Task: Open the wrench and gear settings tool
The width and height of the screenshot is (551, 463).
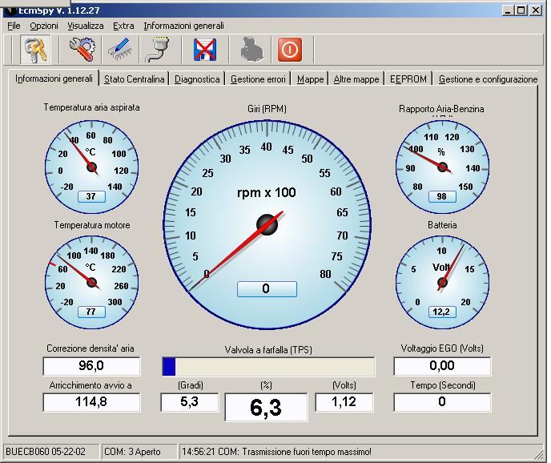Action: pyautogui.click(x=82, y=50)
